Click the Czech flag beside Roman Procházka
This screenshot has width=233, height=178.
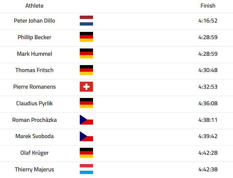coord(86,120)
